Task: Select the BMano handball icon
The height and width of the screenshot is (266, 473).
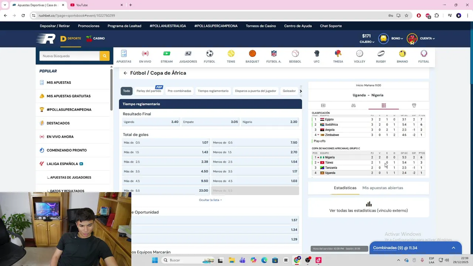Action: 402,54
